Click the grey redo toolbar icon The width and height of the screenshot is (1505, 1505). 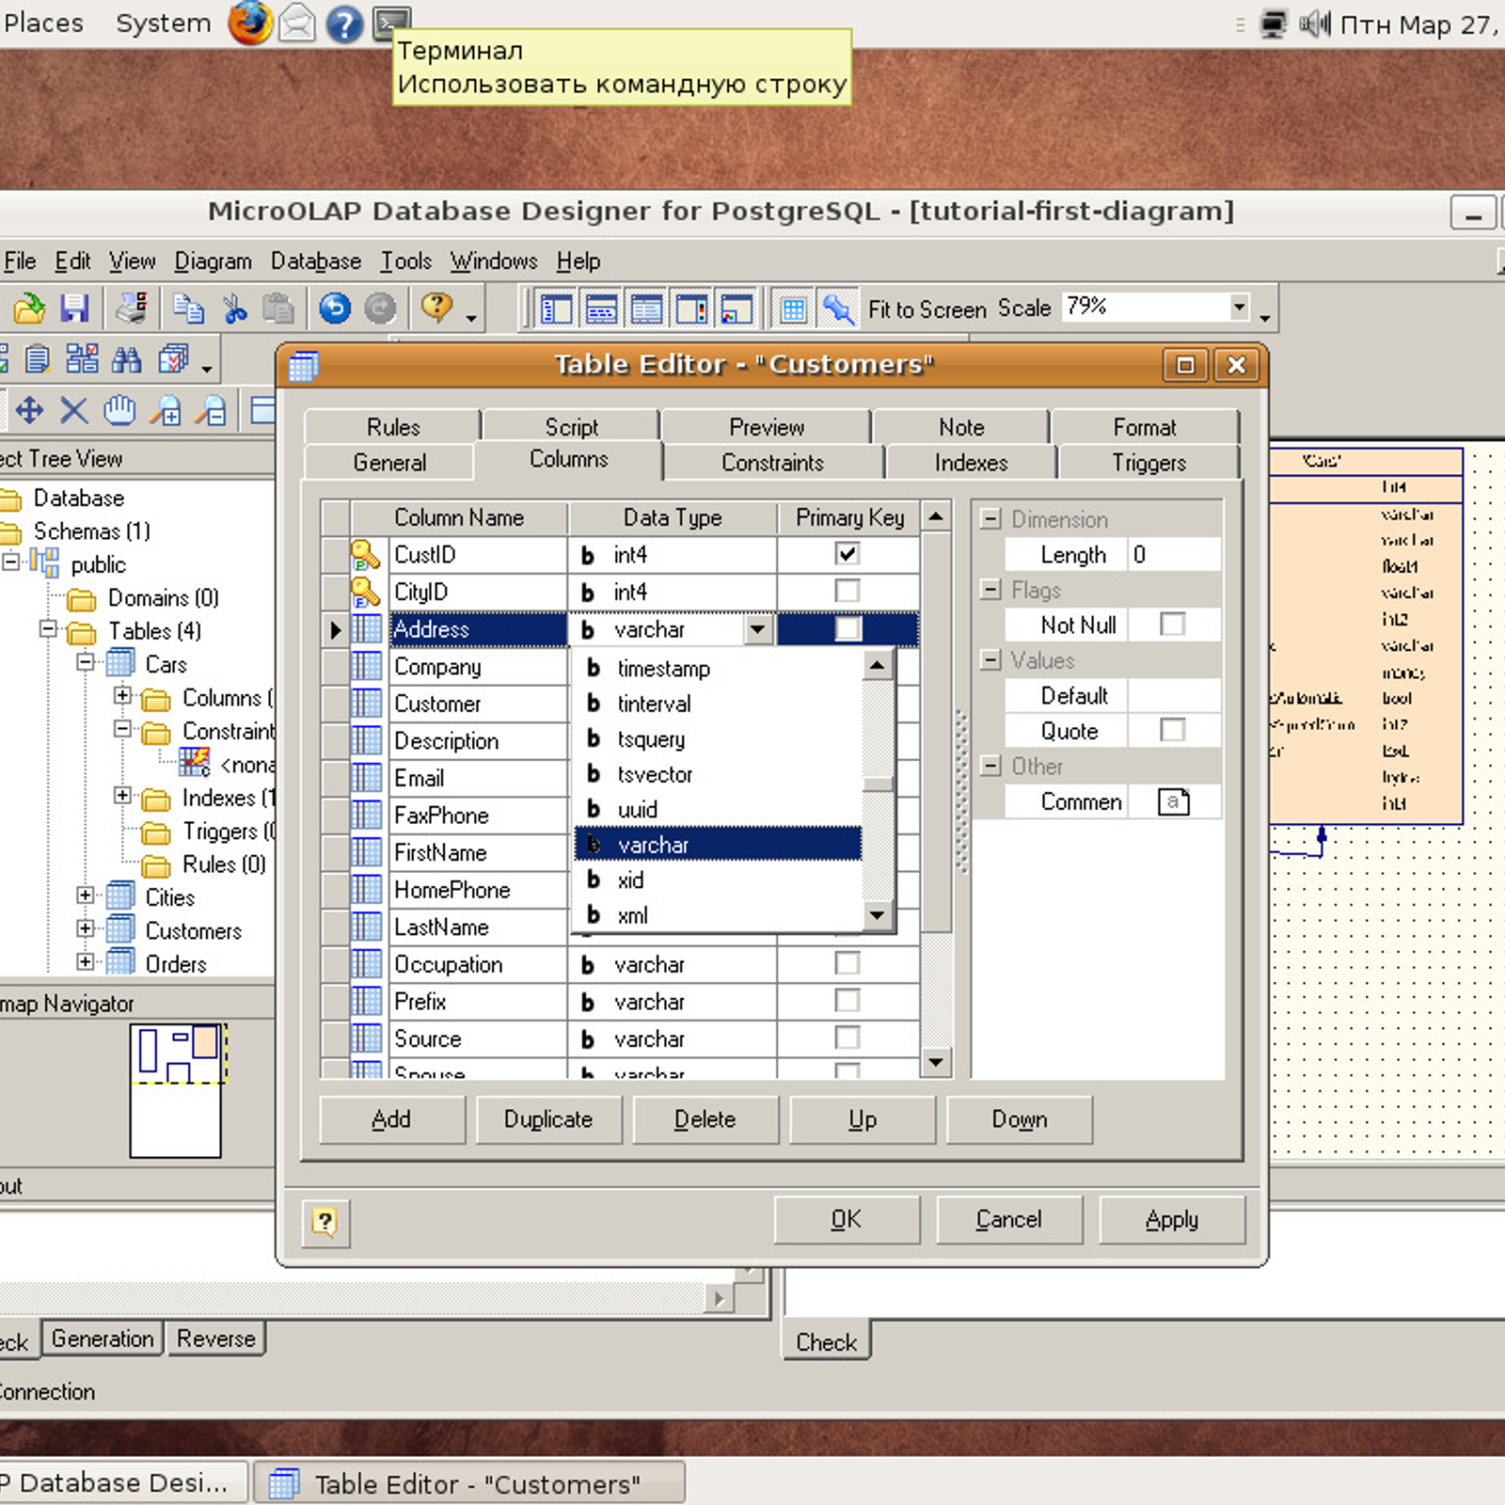380,309
